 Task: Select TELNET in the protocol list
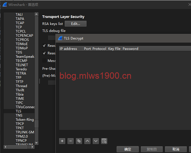tap(22, 65)
